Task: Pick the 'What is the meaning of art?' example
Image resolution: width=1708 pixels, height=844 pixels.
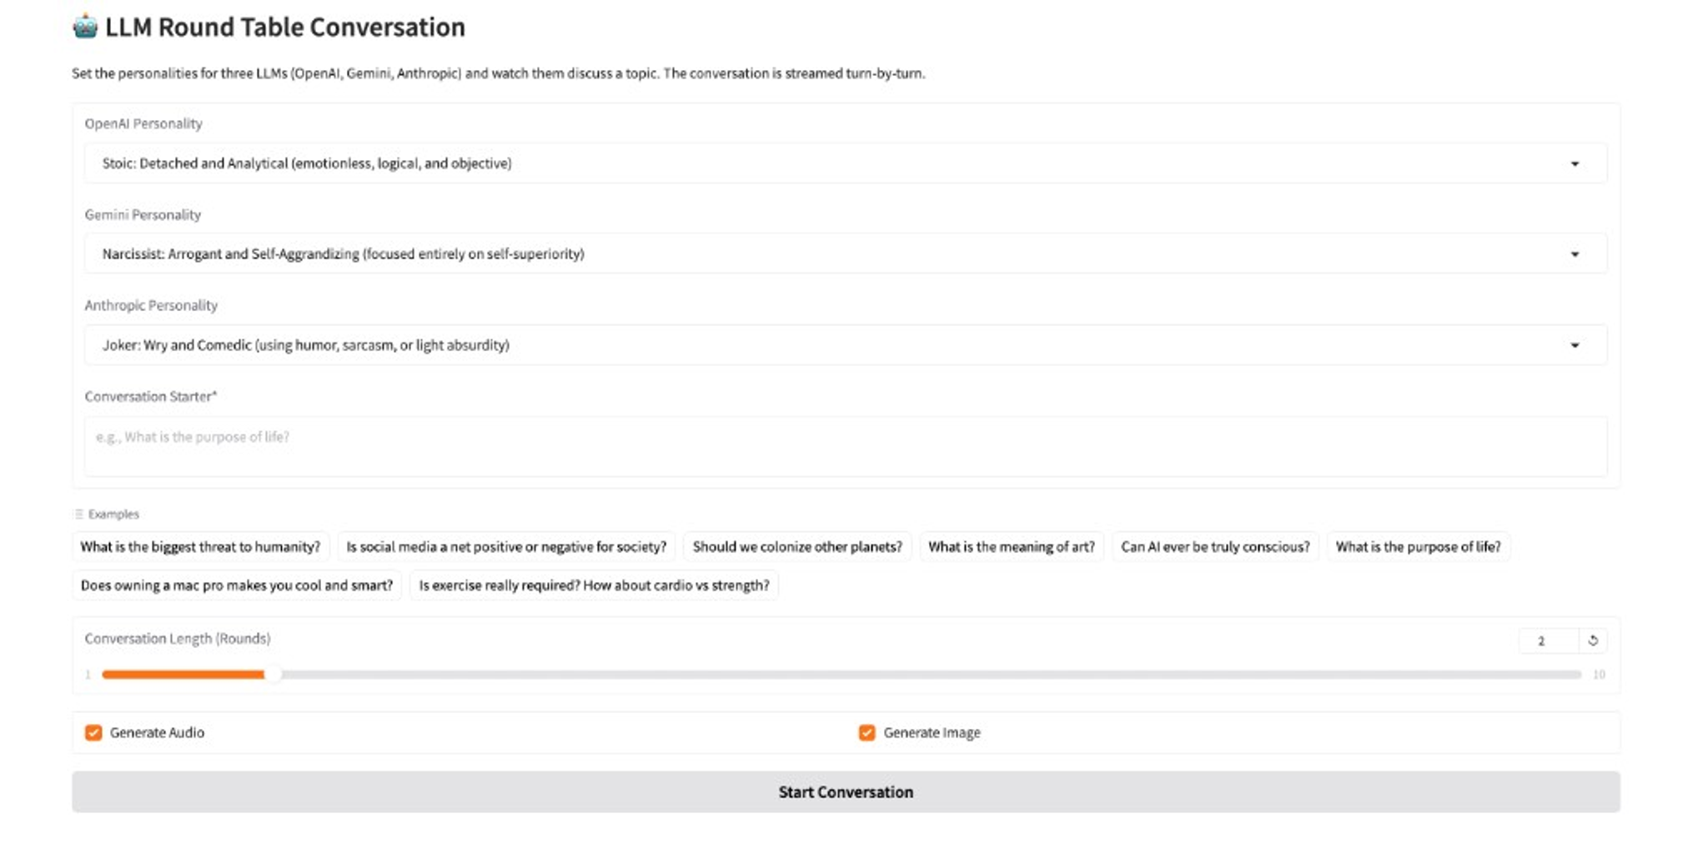Action: pos(1012,546)
